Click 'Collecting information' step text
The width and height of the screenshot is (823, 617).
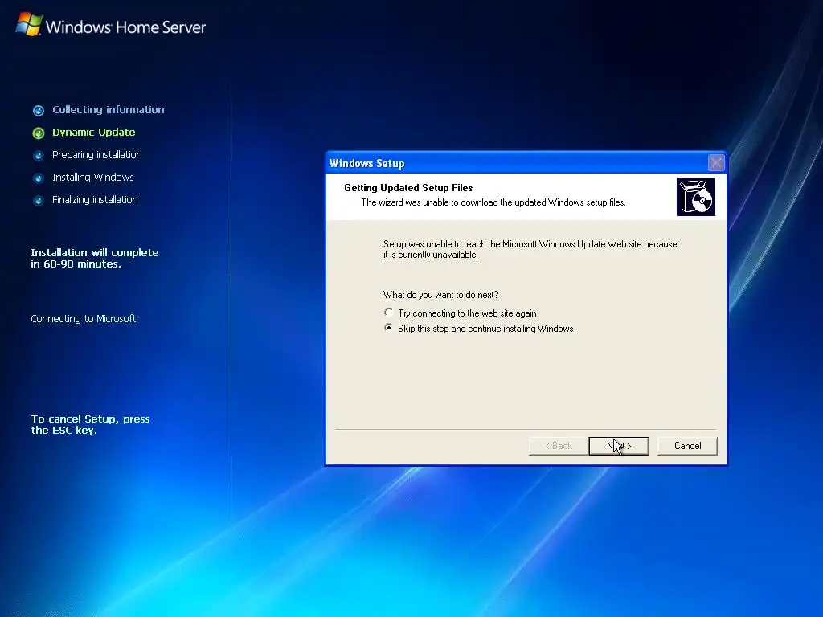tap(109, 109)
